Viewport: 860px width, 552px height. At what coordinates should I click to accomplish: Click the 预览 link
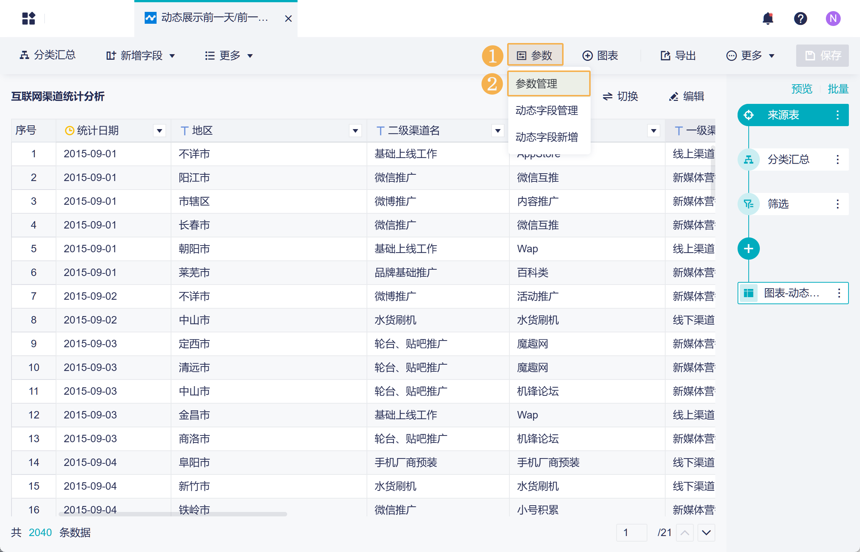(x=801, y=89)
